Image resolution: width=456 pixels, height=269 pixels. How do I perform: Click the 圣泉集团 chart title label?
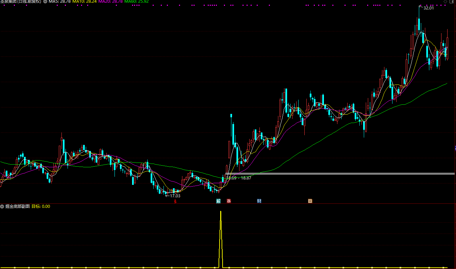click(20, 2)
